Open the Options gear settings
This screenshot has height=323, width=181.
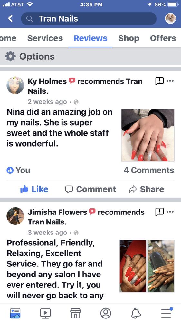(30, 57)
